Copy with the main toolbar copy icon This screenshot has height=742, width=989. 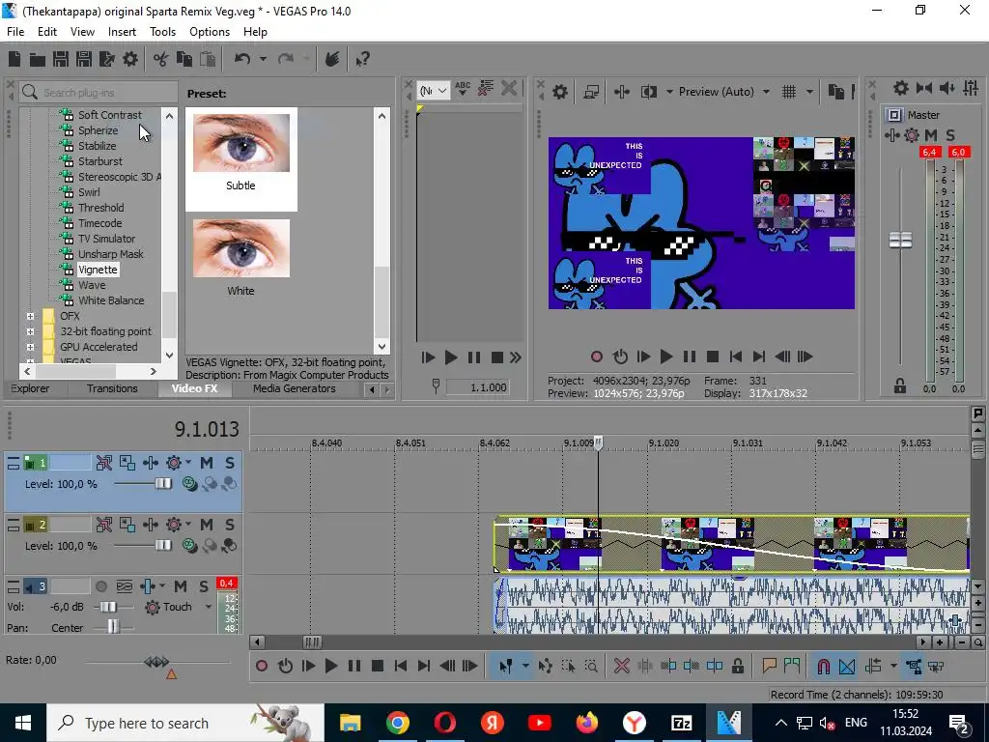pos(184,59)
